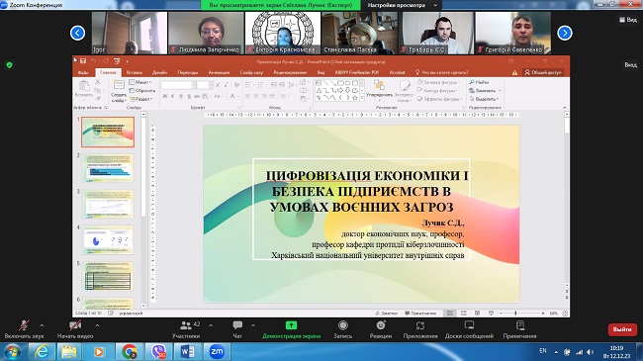This screenshot has height=361, width=643.
Task: Click the Вид view button at top right
Action: [x=628, y=19]
